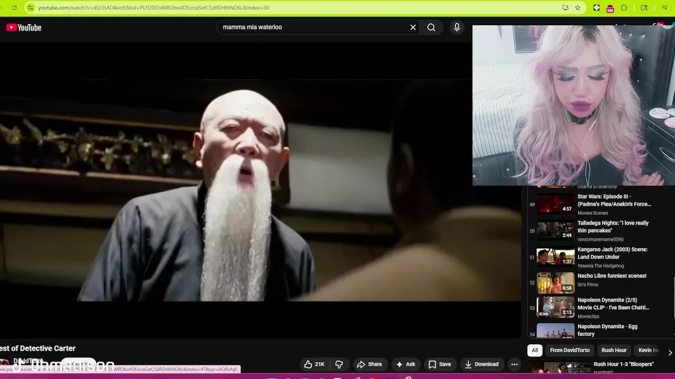Open site information icon beside the URL
Viewport: 675px width, 379px height.
(x=30, y=7)
